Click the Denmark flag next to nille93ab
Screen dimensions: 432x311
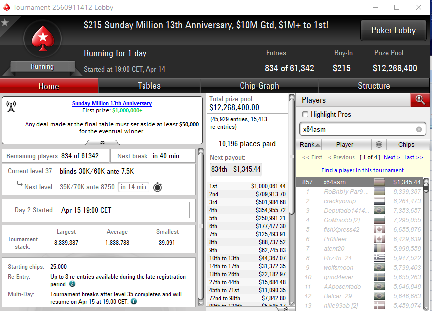pyautogui.click(x=379, y=305)
